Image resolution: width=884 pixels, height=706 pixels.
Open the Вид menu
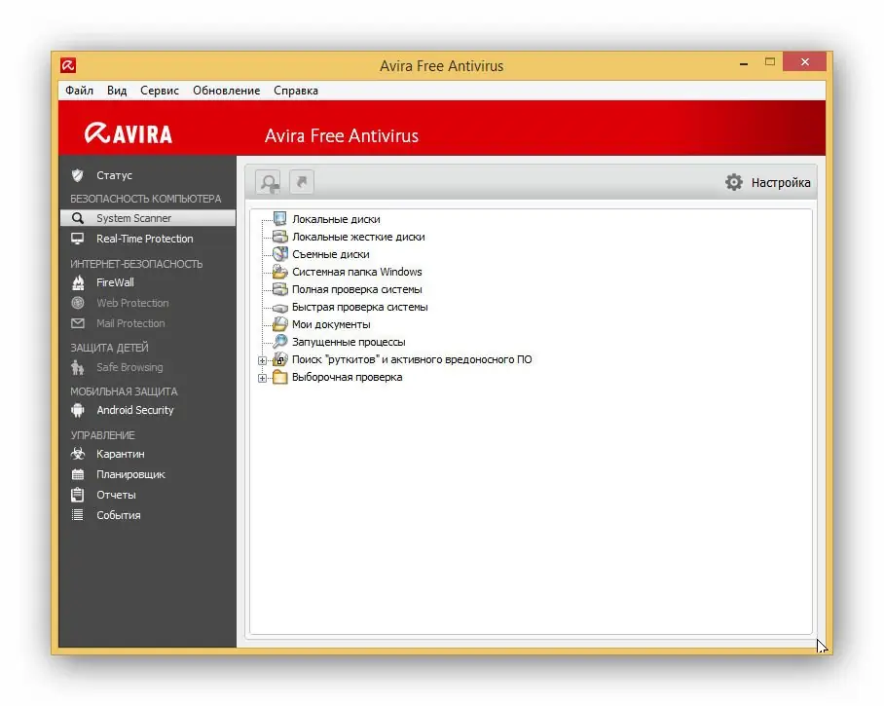pos(117,91)
